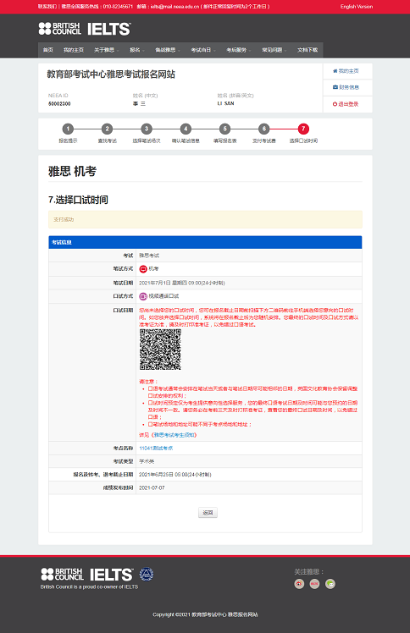This screenshot has width=410, height=633.
Task: Open 我的主页 in the top navigation bar
Action: tap(74, 50)
